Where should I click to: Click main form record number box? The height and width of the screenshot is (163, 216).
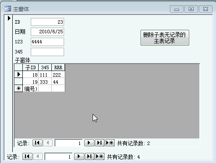click(58, 156)
